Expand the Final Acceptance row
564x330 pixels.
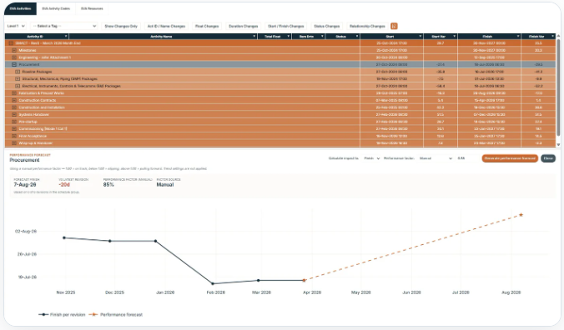click(14, 136)
